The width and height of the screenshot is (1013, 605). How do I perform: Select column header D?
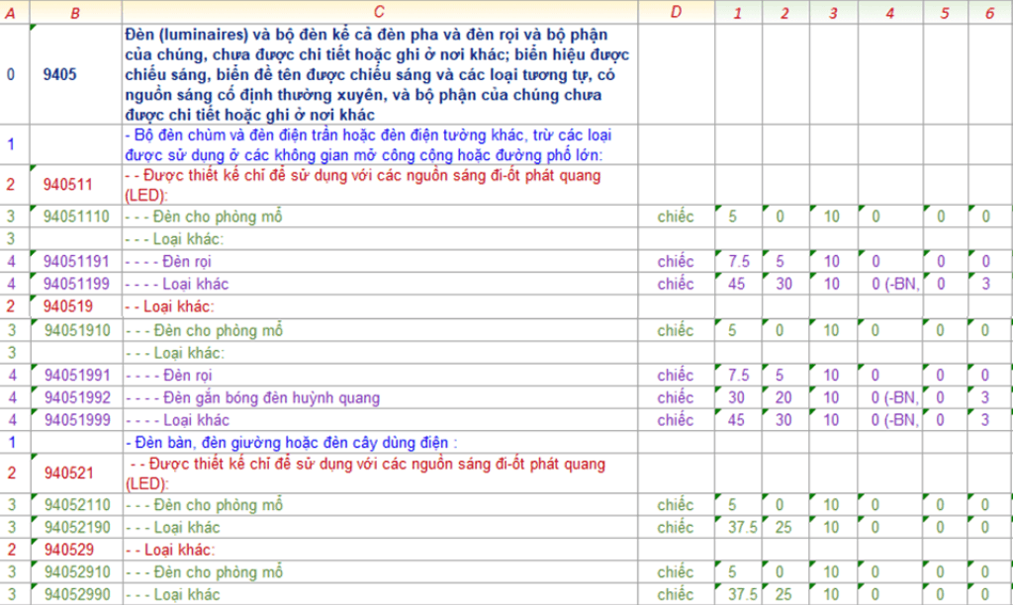click(676, 12)
